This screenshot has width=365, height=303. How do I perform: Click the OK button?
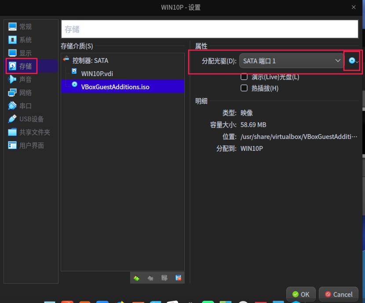coord(301,294)
